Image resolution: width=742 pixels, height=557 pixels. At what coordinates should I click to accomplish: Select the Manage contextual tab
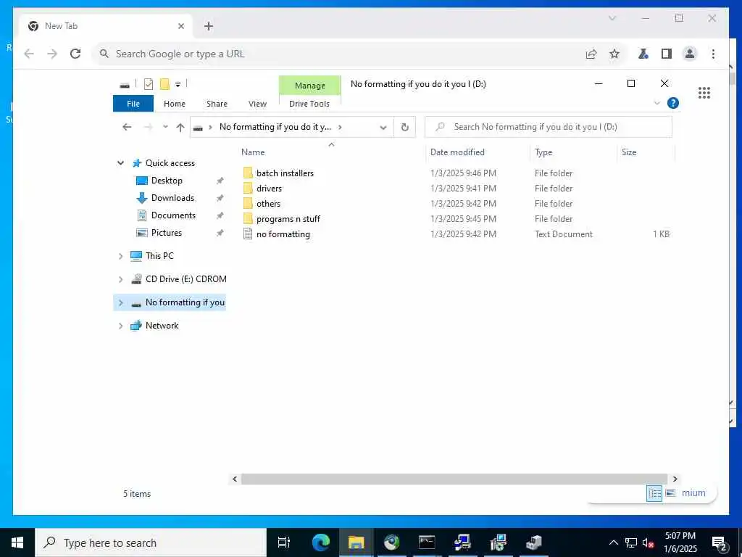pos(310,86)
